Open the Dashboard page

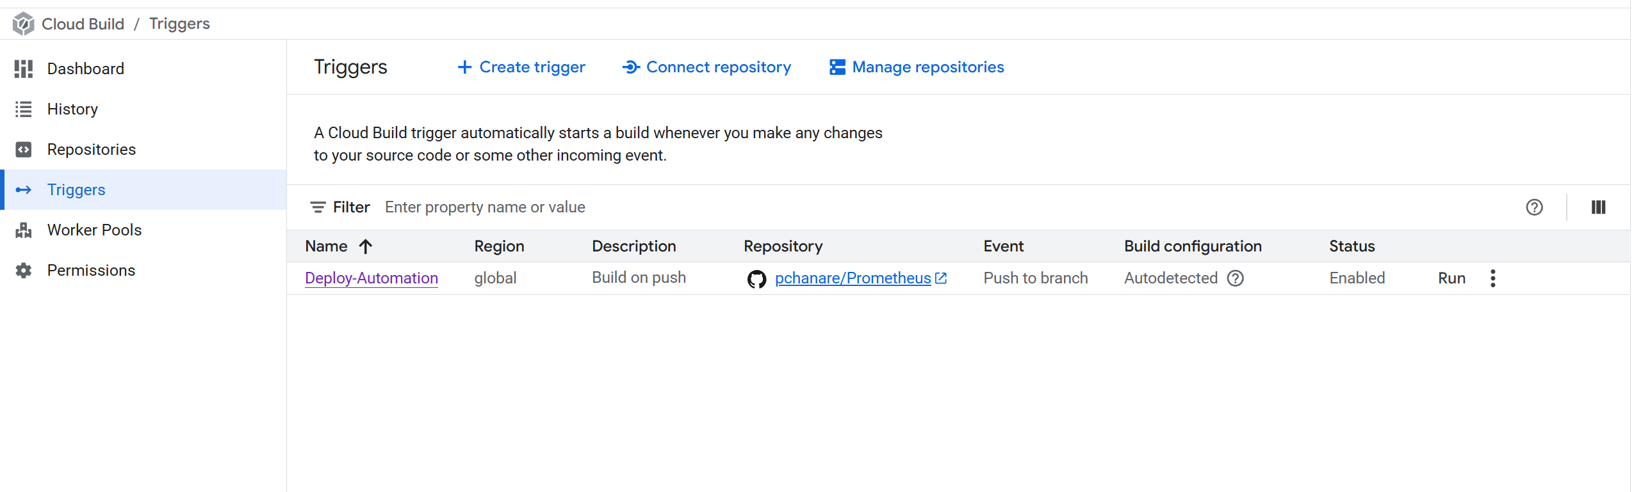coord(86,68)
